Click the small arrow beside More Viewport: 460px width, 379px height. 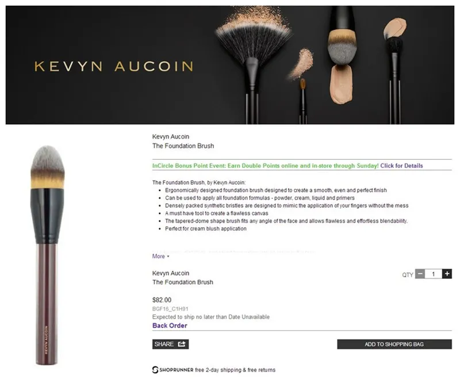coord(168,257)
